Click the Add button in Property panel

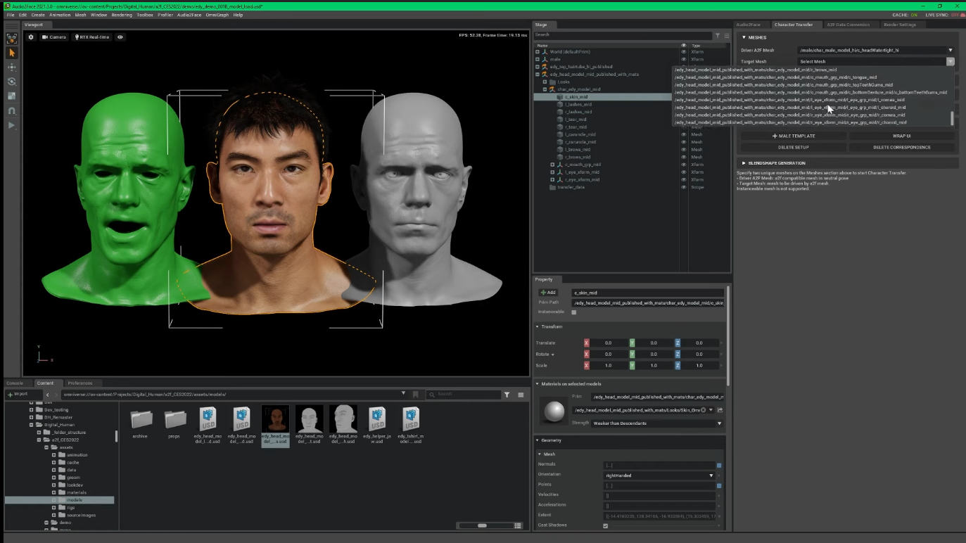[x=548, y=293]
